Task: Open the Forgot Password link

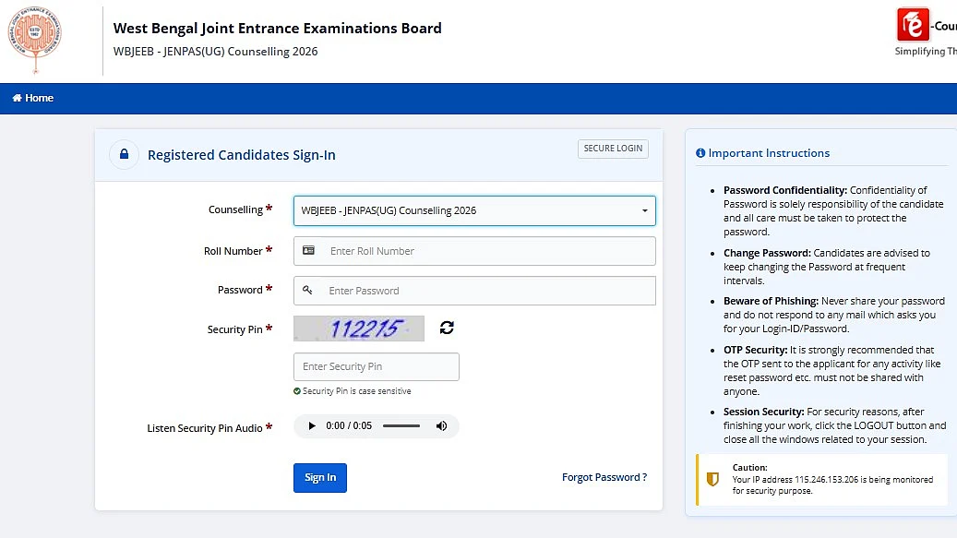Action: tap(604, 477)
